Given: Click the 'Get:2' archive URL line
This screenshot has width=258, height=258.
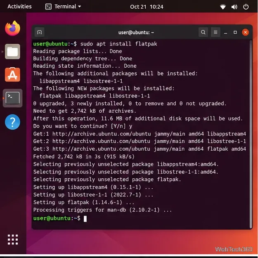Looking at the screenshot, I should 140,141.
